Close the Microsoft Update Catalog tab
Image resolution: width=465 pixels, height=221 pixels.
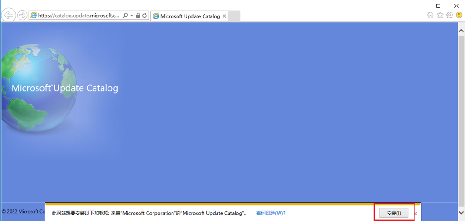[224, 16]
